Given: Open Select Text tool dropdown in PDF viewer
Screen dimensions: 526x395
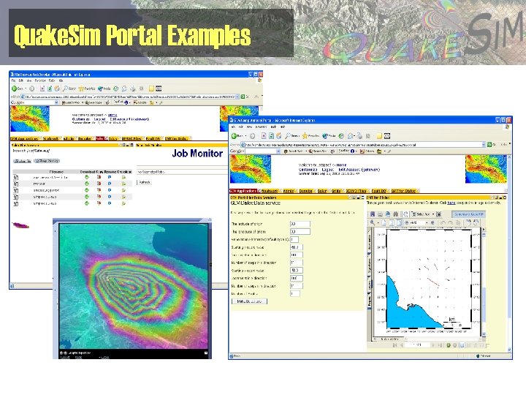Looking at the screenshot, I should (x=433, y=214).
